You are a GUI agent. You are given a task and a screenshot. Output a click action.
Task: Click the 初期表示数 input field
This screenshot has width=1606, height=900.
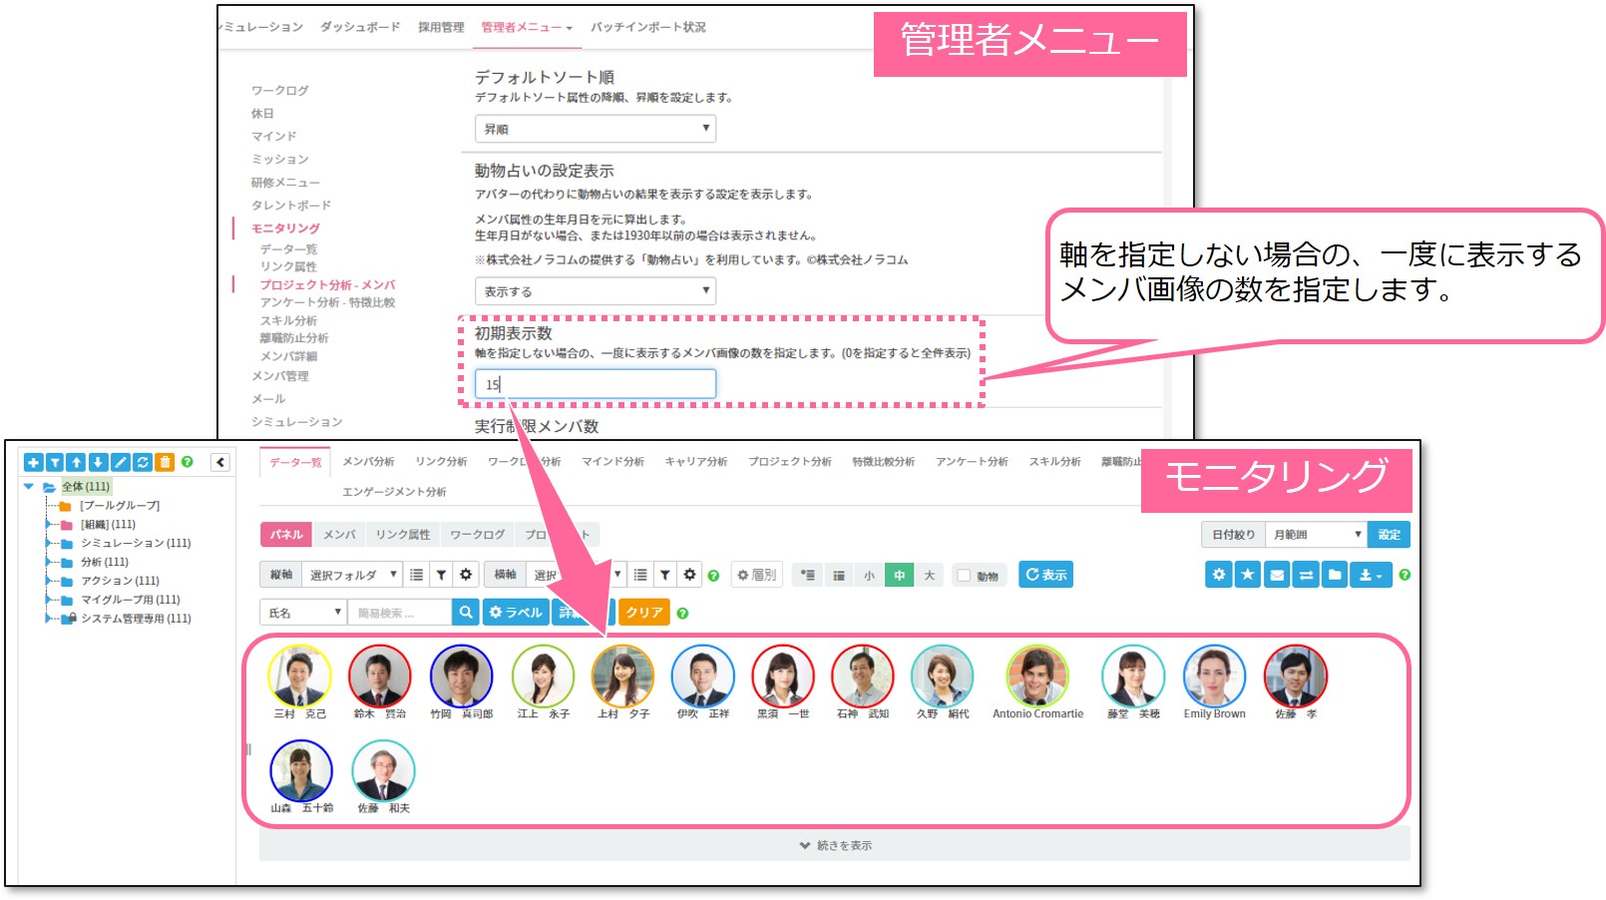pos(596,384)
